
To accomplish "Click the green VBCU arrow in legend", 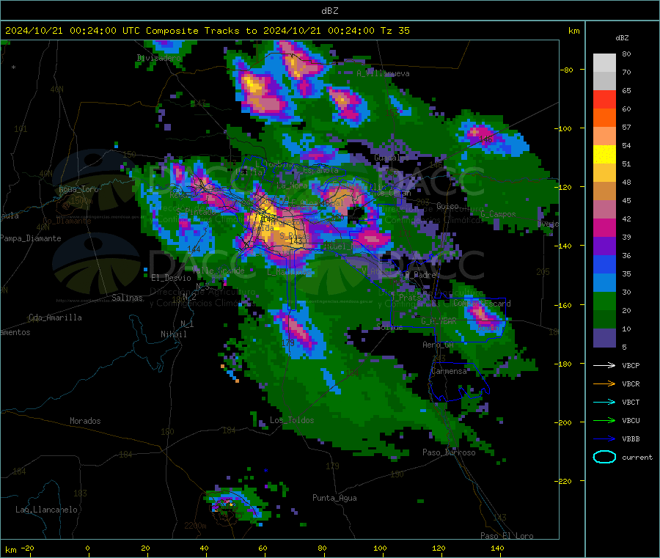I will tap(604, 420).
